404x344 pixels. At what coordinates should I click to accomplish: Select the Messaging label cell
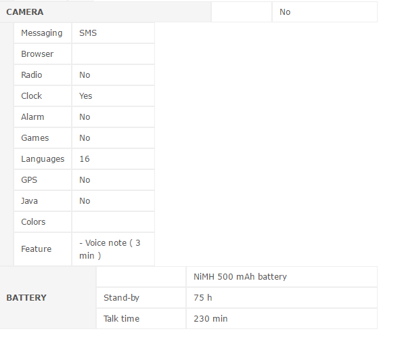point(43,33)
